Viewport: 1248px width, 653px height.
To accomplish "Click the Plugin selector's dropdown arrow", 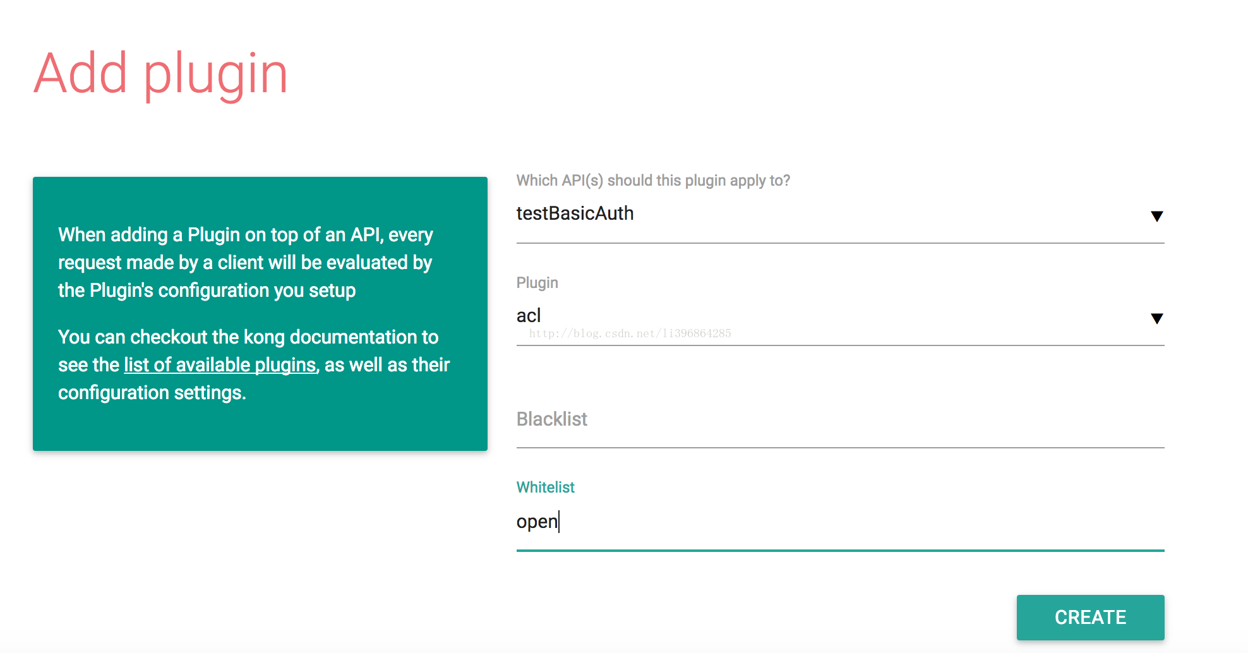I will (x=1156, y=319).
